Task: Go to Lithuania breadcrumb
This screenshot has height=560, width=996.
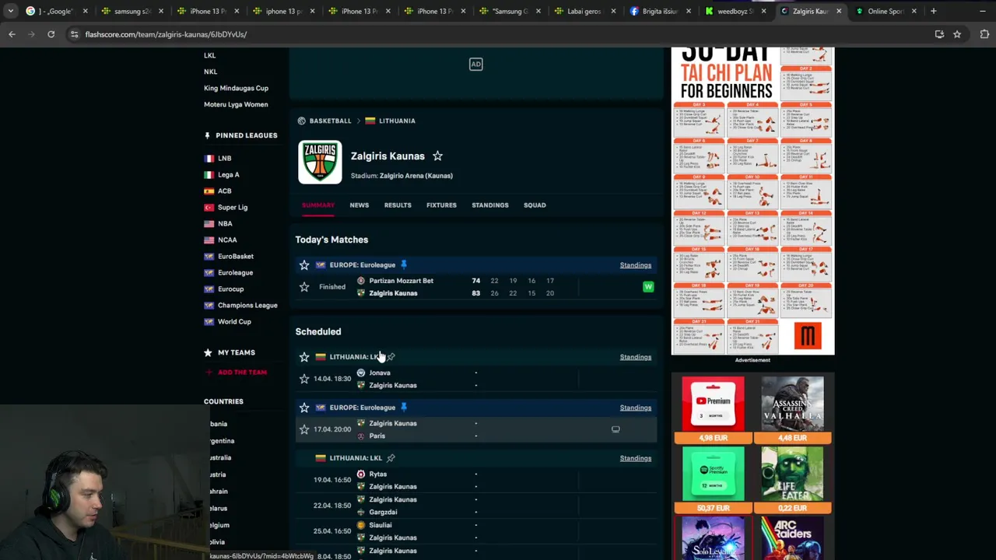Action: 397,121
